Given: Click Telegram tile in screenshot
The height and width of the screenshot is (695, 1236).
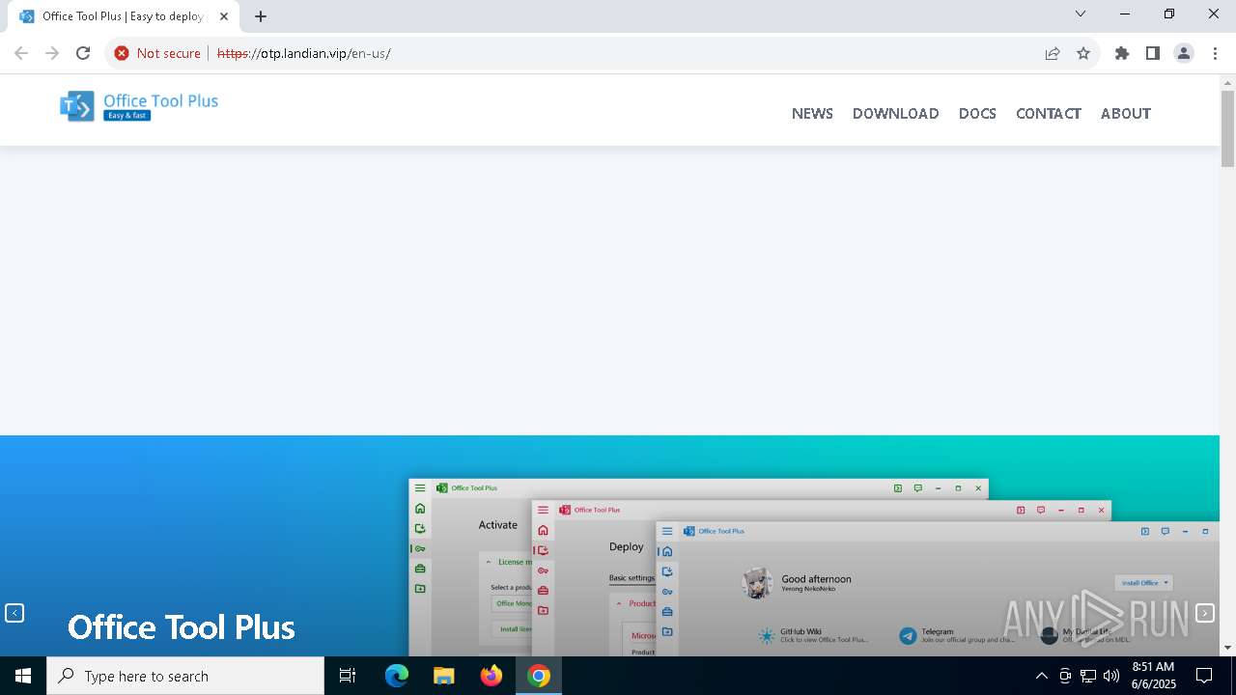Looking at the screenshot, I should [x=956, y=635].
